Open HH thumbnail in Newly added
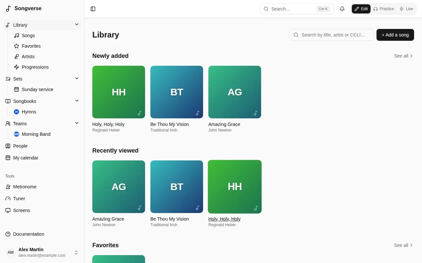Screen dimensions: 422x263 119,92
